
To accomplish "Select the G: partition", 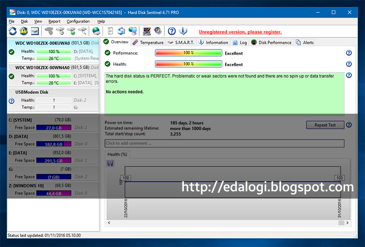I will pos(53,173).
